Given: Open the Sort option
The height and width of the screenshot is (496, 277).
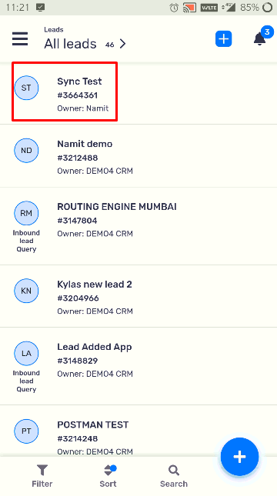Looking at the screenshot, I should (x=108, y=476).
